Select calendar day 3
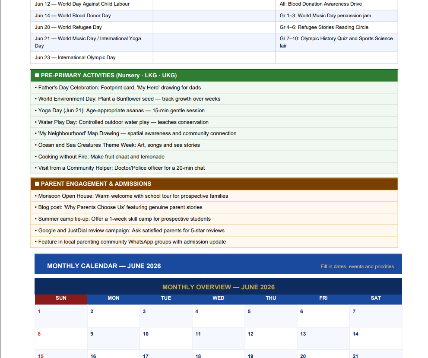The image size is (428, 358). 166,316
